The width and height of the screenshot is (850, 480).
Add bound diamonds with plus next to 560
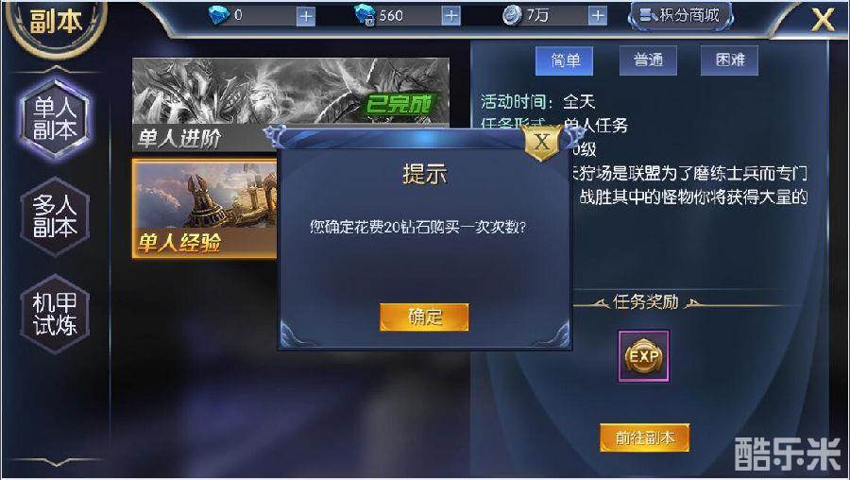[x=451, y=16]
